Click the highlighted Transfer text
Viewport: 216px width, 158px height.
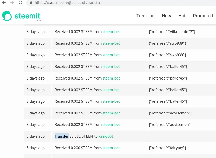(61, 136)
